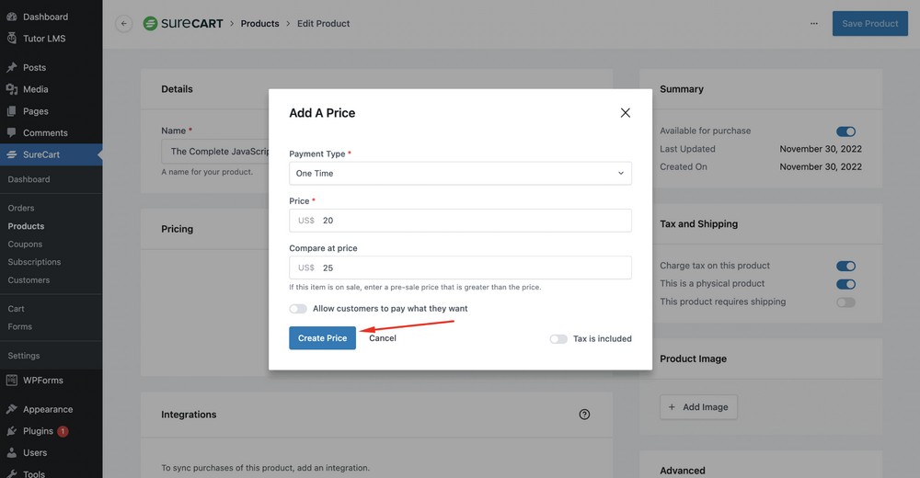Click the SureCart logo
Image resolution: width=920 pixels, height=478 pixels.
[x=183, y=24]
